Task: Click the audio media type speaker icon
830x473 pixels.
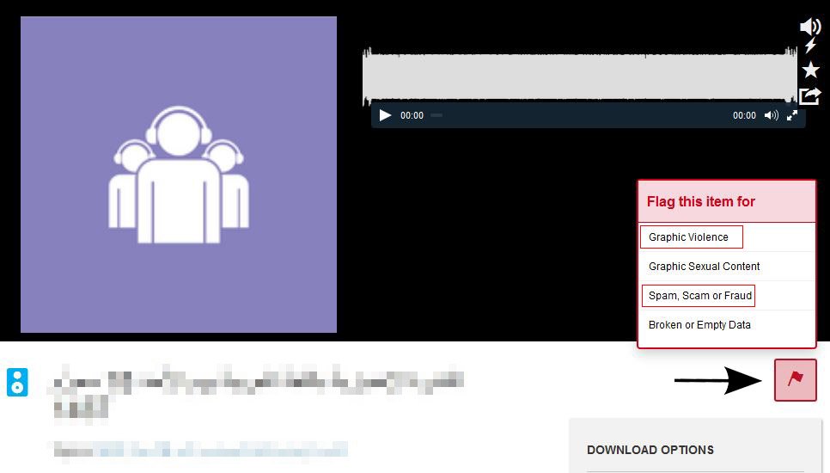Action: (17, 382)
